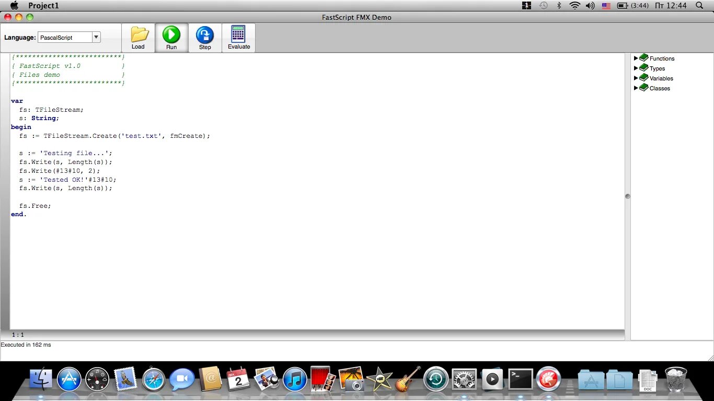Click the splitter handle beside the tree panel
This screenshot has width=714, height=401.
pyautogui.click(x=628, y=196)
